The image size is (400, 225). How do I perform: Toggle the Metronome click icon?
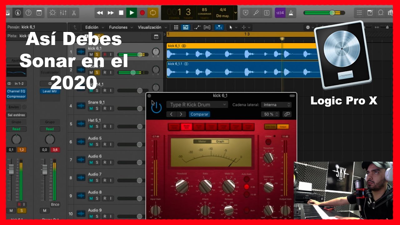click(x=291, y=13)
